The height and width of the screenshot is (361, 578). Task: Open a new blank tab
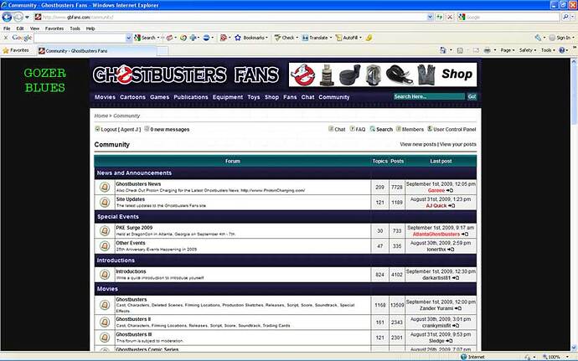click(x=163, y=51)
